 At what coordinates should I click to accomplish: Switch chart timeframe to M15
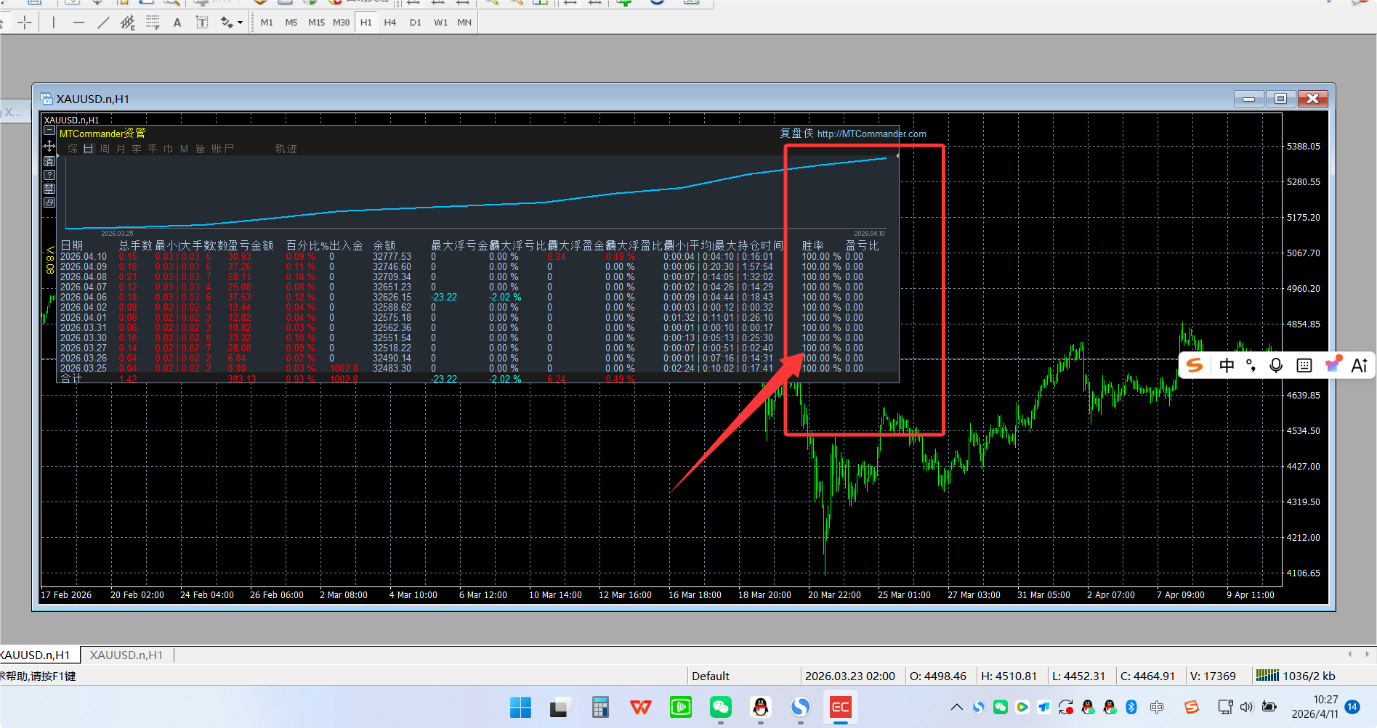(x=316, y=23)
